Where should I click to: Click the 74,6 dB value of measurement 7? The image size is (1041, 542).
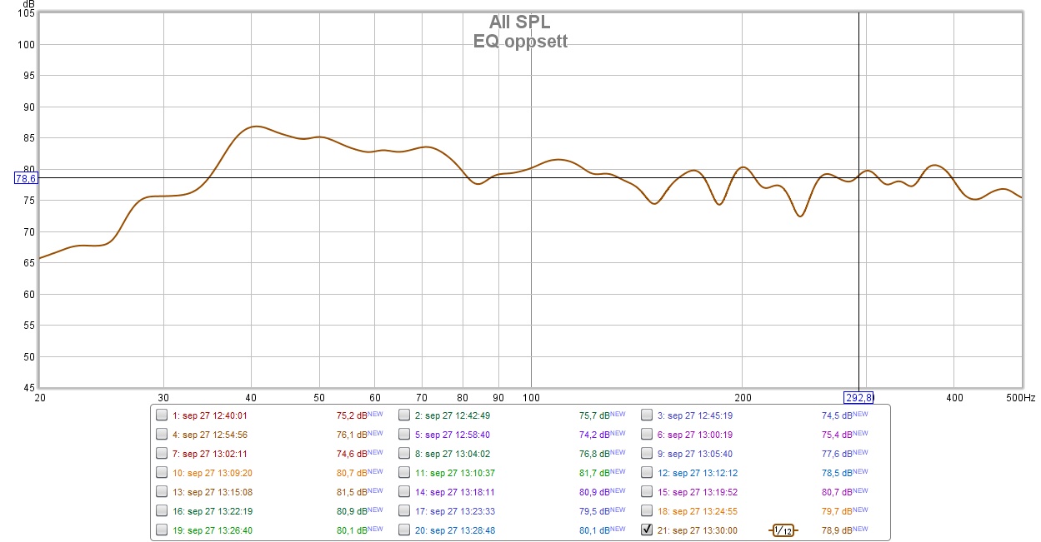point(351,454)
